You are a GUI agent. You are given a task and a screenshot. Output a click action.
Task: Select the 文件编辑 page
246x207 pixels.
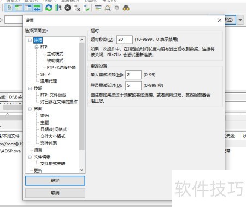point(42,157)
